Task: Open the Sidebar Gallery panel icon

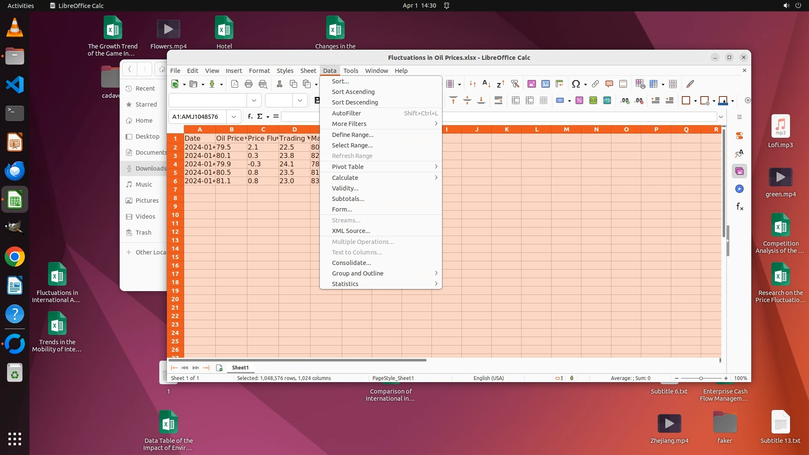Action: coord(739,171)
